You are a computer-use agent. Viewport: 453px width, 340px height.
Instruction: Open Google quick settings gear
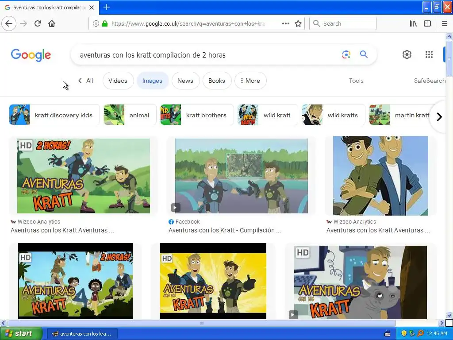pyautogui.click(x=407, y=54)
